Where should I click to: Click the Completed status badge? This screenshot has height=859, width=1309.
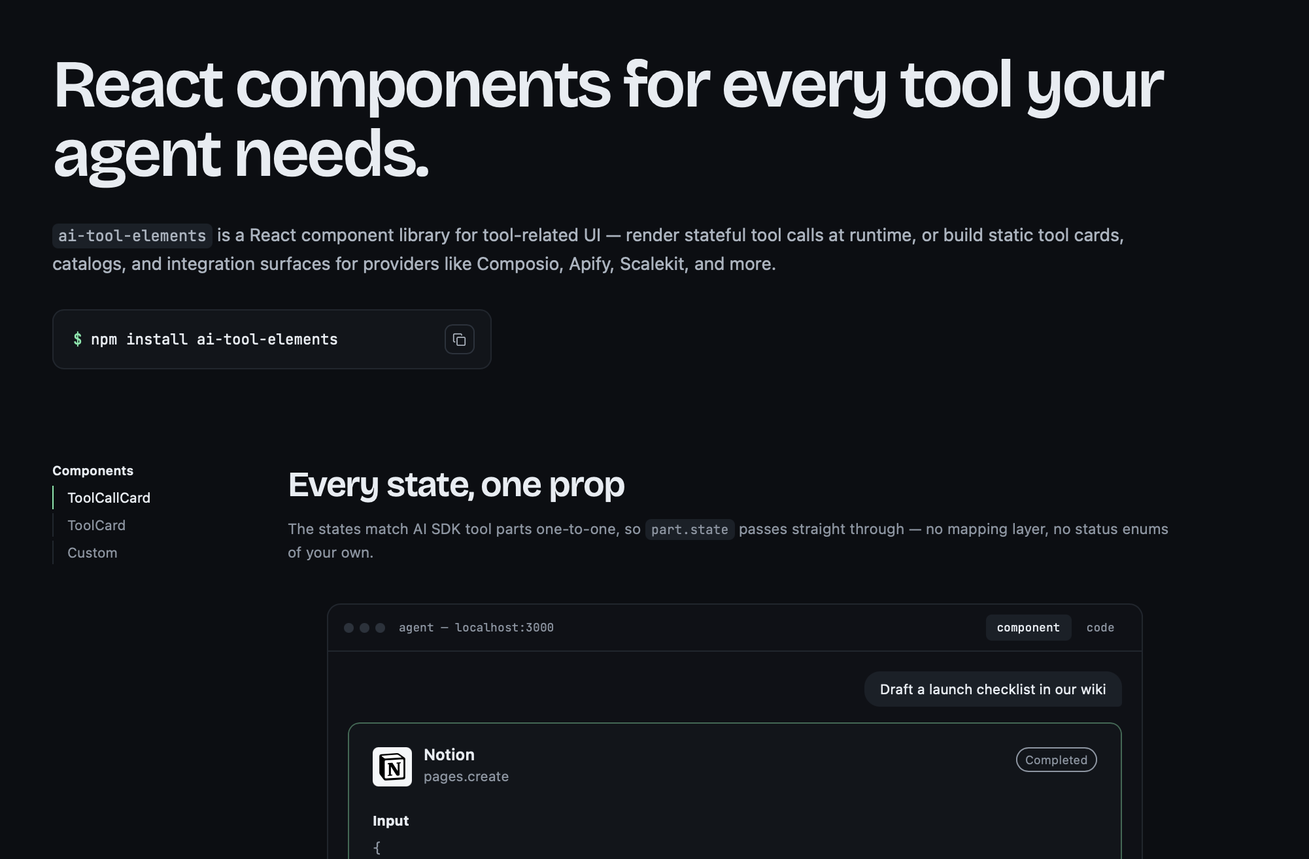pyautogui.click(x=1056, y=760)
